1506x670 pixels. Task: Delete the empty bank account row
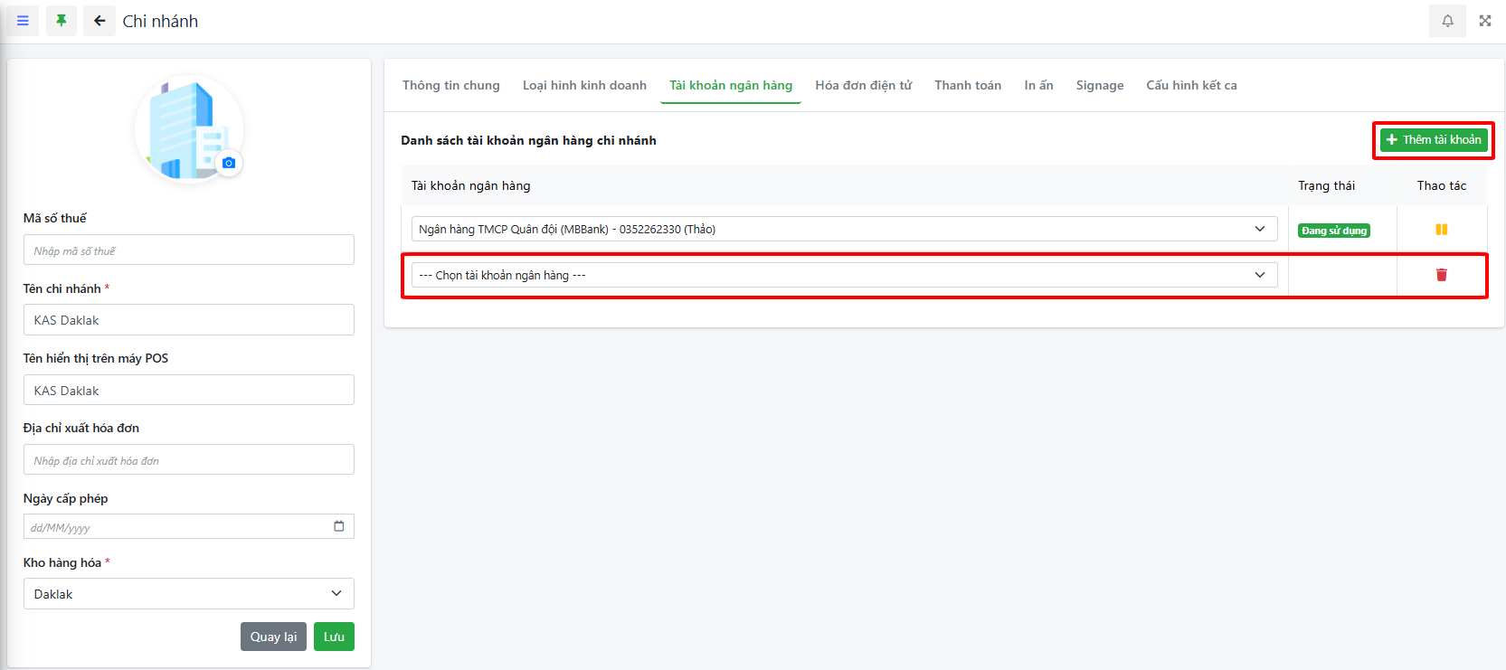[x=1441, y=275]
